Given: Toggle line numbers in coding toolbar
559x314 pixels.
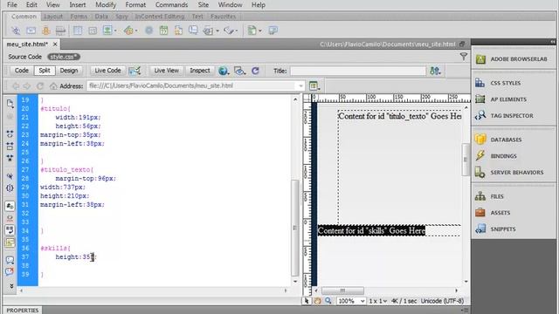Looking at the screenshot, I should [x=10, y=206].
